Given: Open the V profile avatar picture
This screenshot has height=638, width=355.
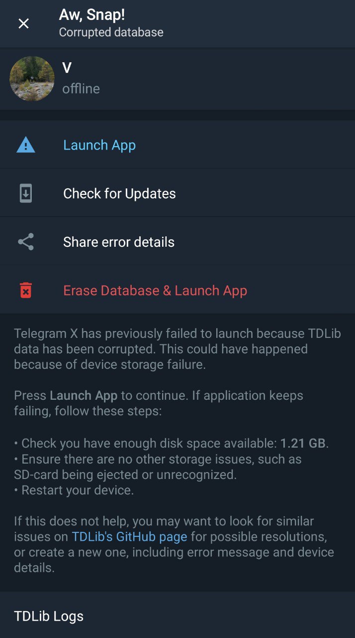Looking at the screenshot, I should tap(32, 79).
